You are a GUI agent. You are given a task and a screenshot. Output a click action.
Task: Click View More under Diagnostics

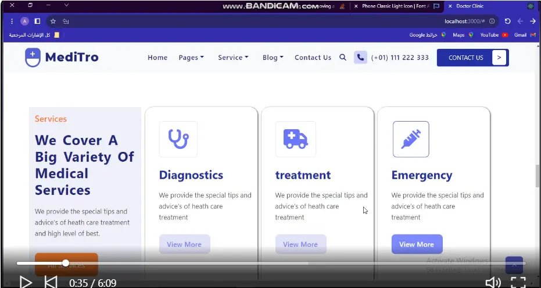click(x=185, y=244)
